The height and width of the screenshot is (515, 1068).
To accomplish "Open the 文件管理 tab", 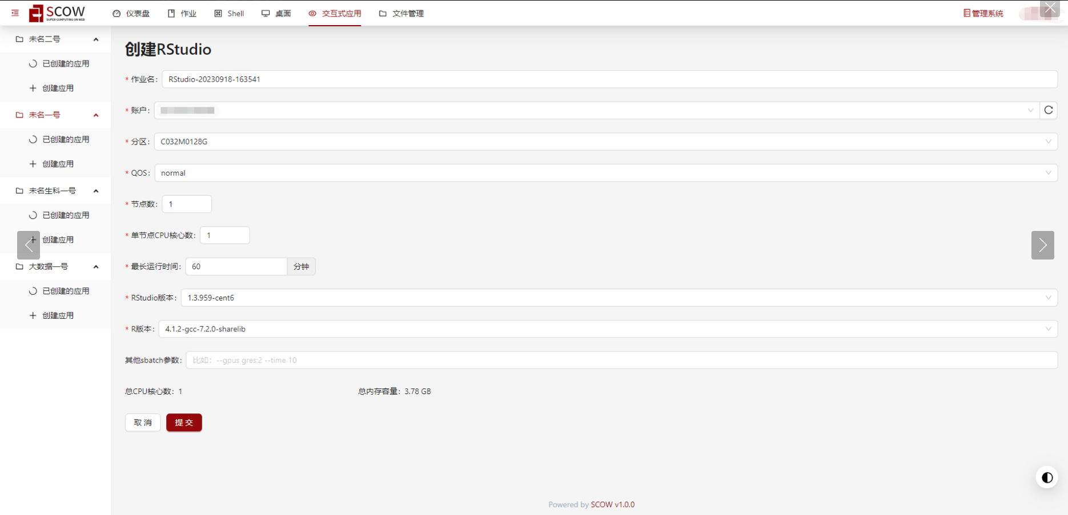I will tap(401, 13).
